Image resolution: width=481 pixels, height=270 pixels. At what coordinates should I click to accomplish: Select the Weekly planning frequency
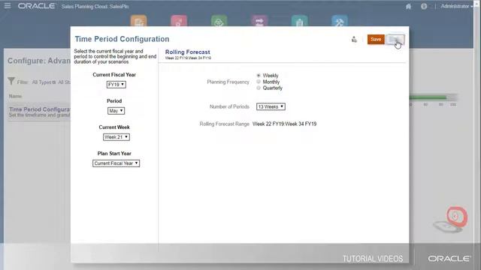point(259,75)
